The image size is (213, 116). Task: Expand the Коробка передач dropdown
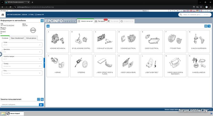[x=22, y=59]
